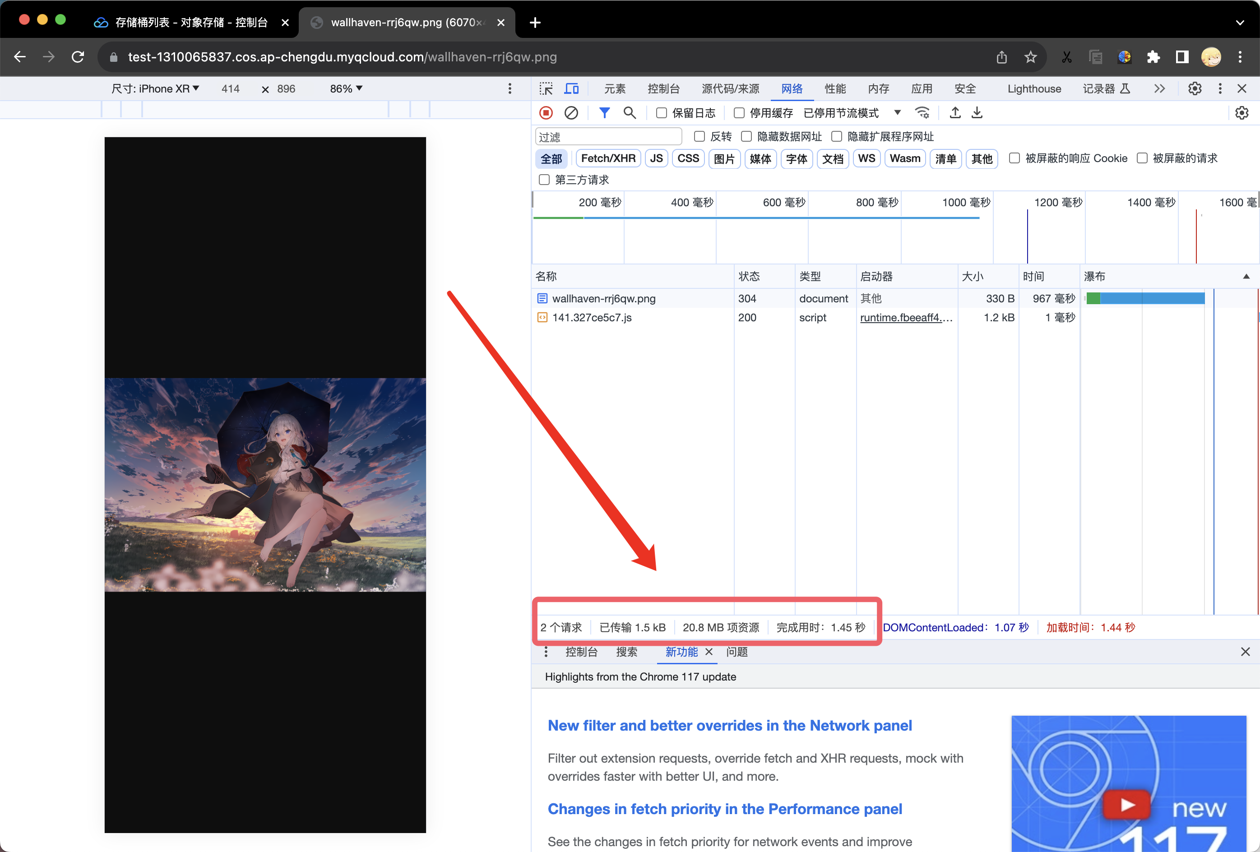Image resolution: width=1260 pixels, height=852 pixels.
Task: Click the inspect element picker icon
Action: [546, 88]
